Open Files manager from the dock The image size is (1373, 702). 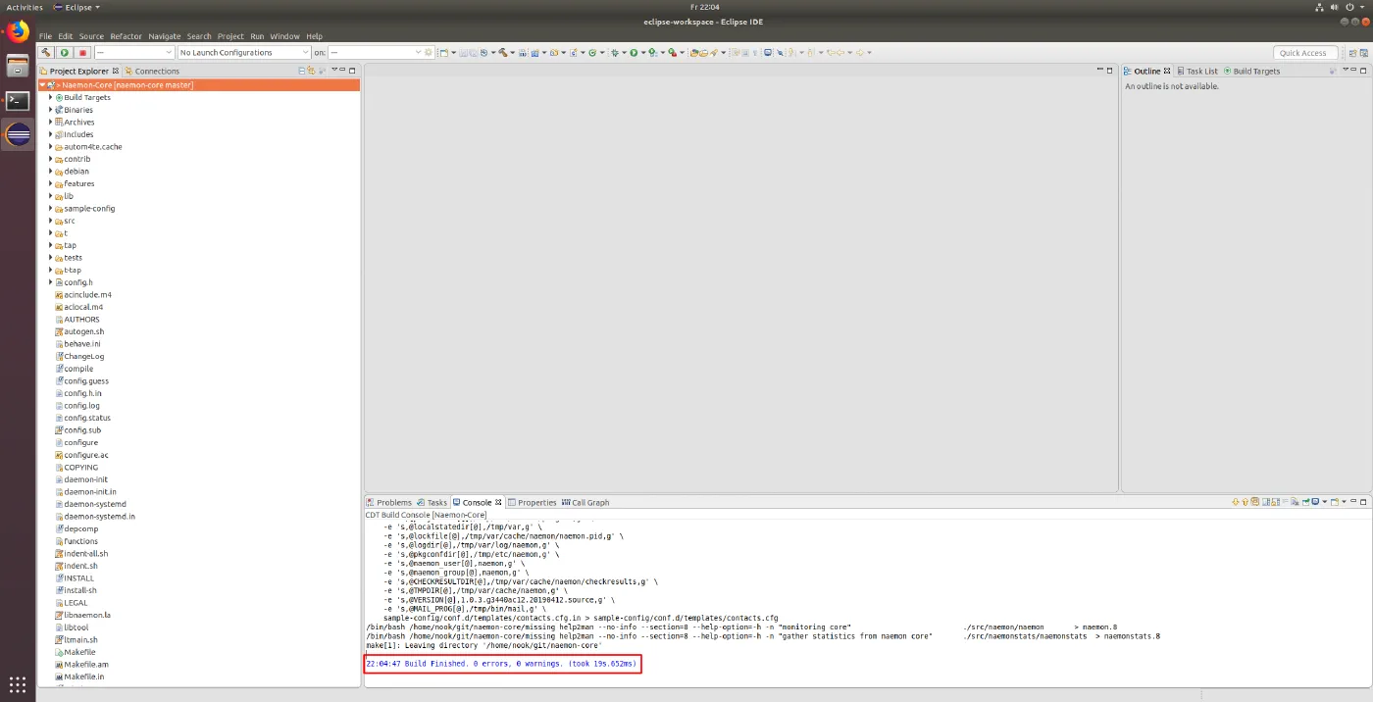point(18,66)
